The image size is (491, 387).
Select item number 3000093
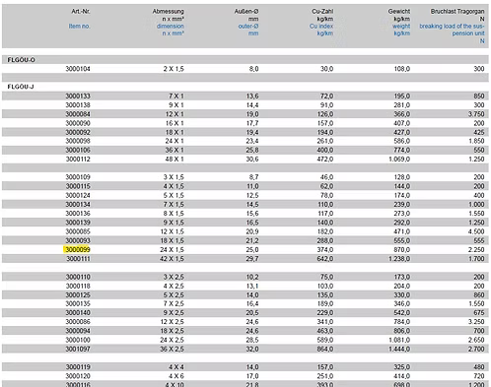click(x=78, y=240)
